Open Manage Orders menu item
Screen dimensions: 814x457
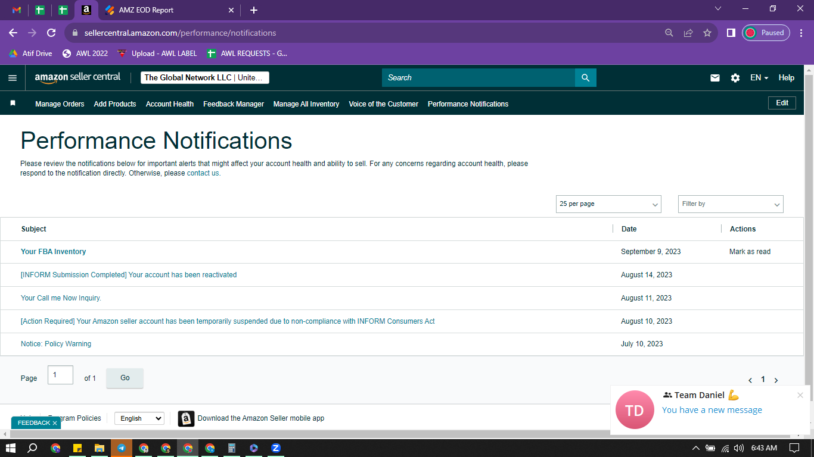coord(60,104)
